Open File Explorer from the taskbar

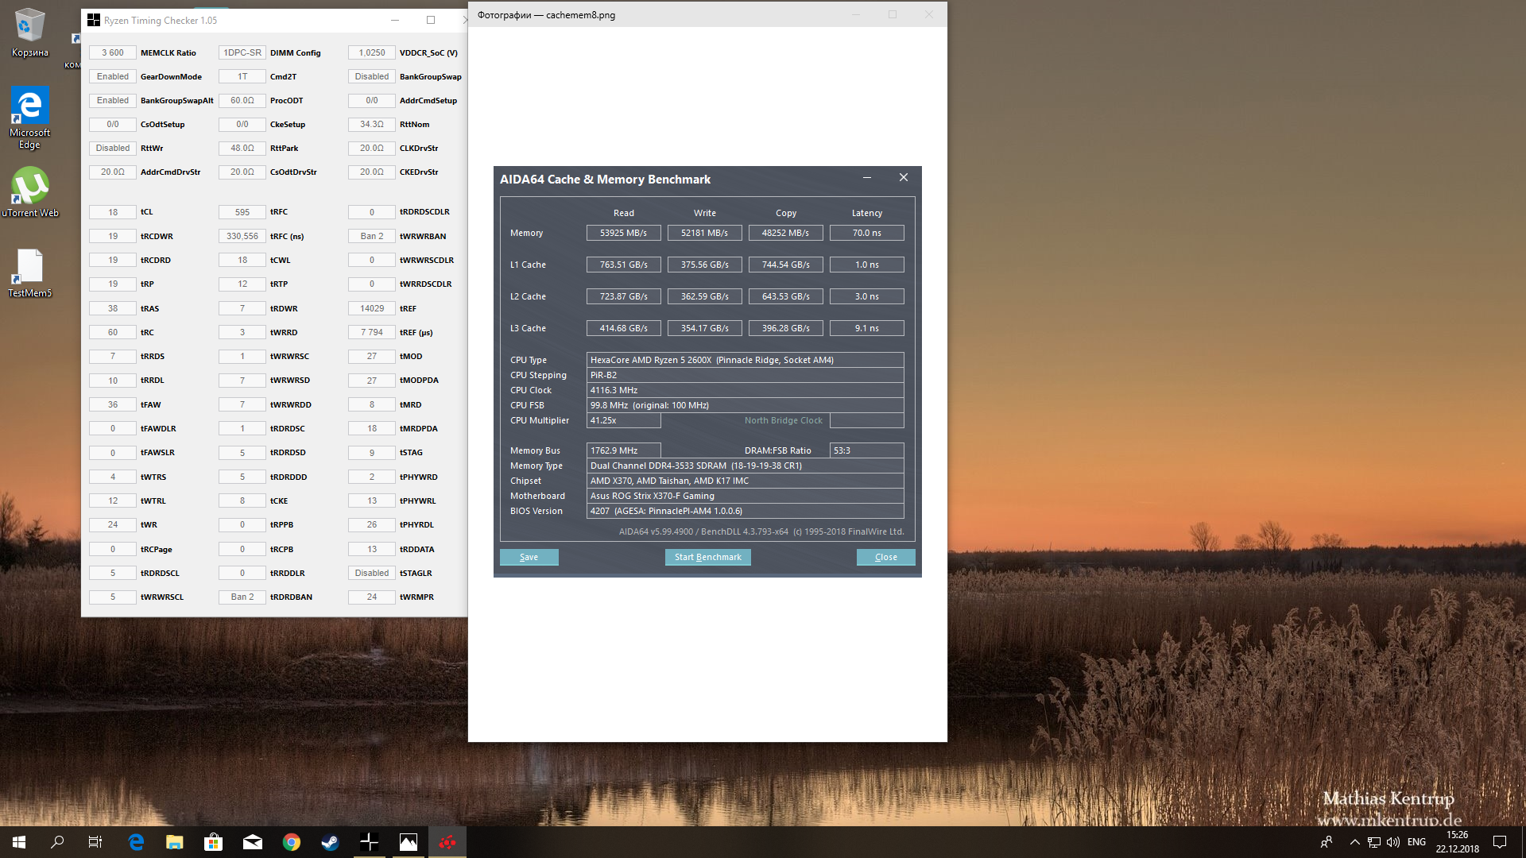pyautogui.click(x=175, y=842)
